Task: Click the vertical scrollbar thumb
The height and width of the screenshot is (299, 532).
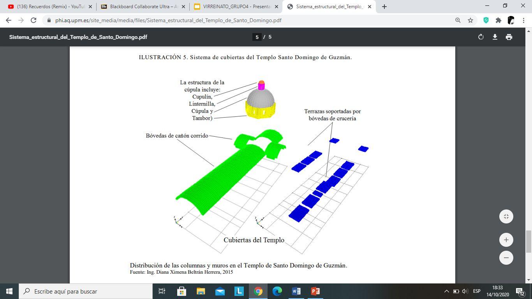Action: pos(528,241)
